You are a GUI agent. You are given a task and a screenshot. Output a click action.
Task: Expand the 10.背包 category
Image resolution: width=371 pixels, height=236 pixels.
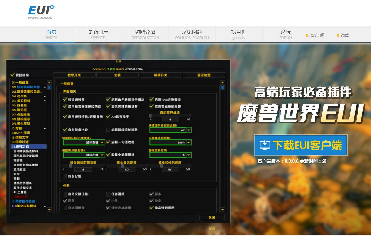(x=45, y=128)
